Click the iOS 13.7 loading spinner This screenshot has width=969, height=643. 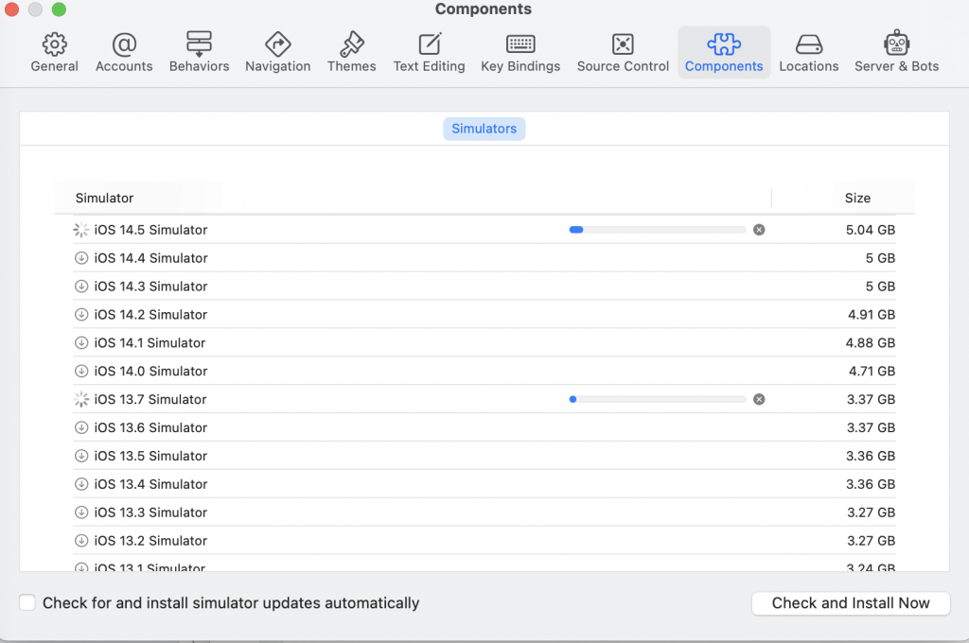[81, 399]
